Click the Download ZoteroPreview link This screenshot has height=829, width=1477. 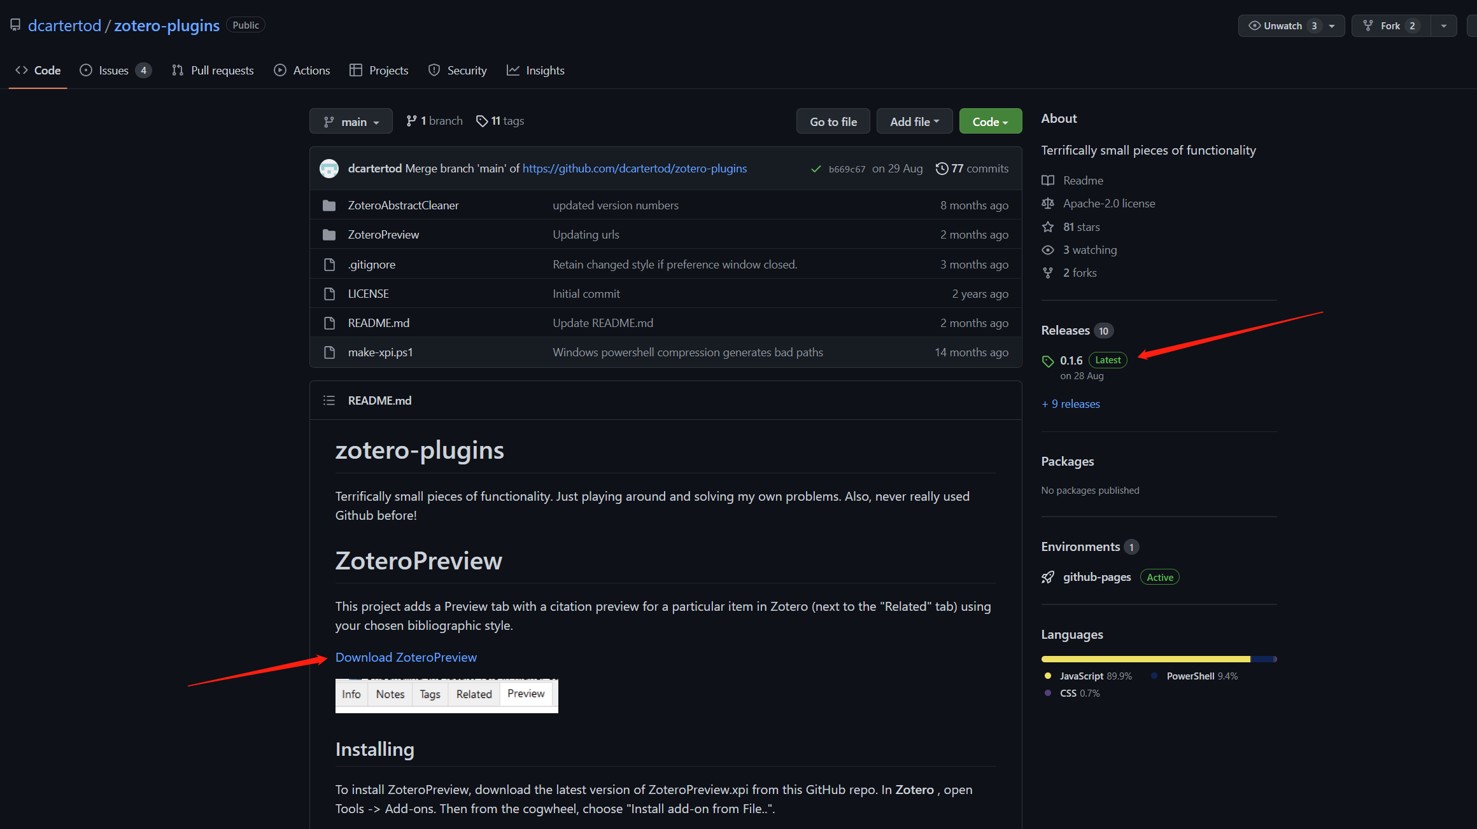point(406,657)
